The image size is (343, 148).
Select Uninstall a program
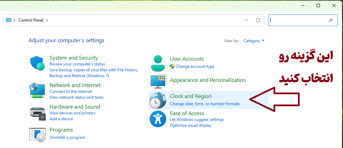tap(67, 137)
